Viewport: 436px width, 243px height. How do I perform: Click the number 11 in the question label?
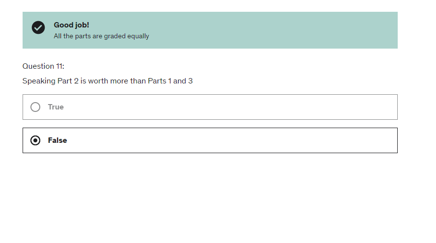[59, 66]
